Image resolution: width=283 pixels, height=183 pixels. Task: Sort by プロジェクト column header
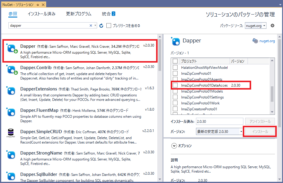click(x=205, y=61)
